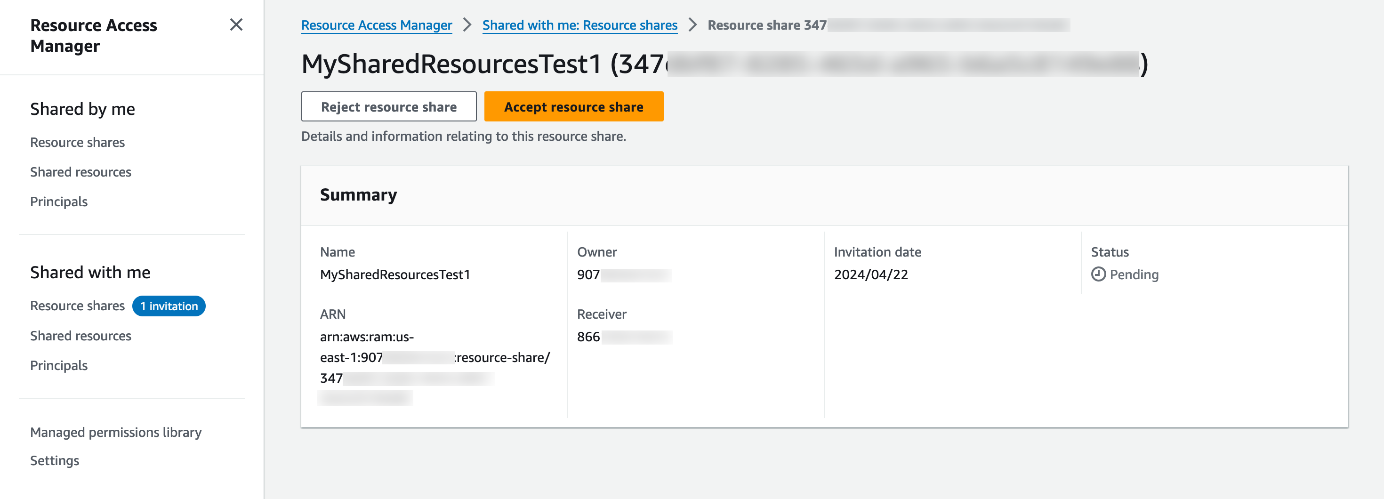Select the name value MySharedResourcesTest1 in Summary
The image size is (1384, 499).
pos(395,274)
